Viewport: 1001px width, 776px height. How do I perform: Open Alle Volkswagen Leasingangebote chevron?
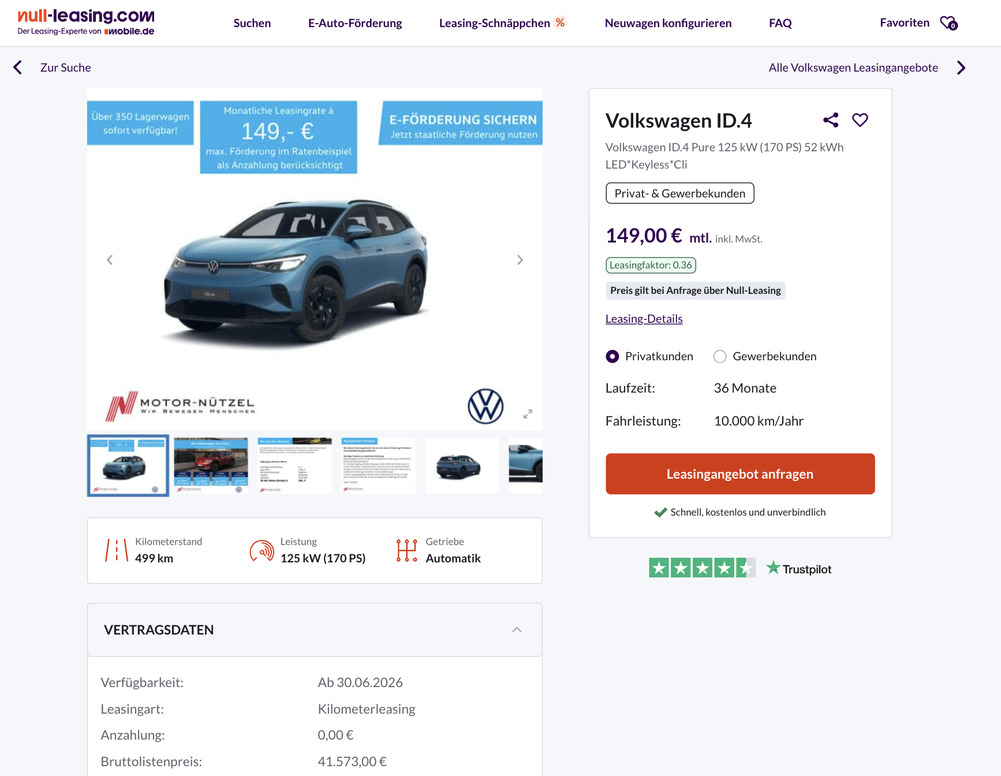tap(961, 68)
